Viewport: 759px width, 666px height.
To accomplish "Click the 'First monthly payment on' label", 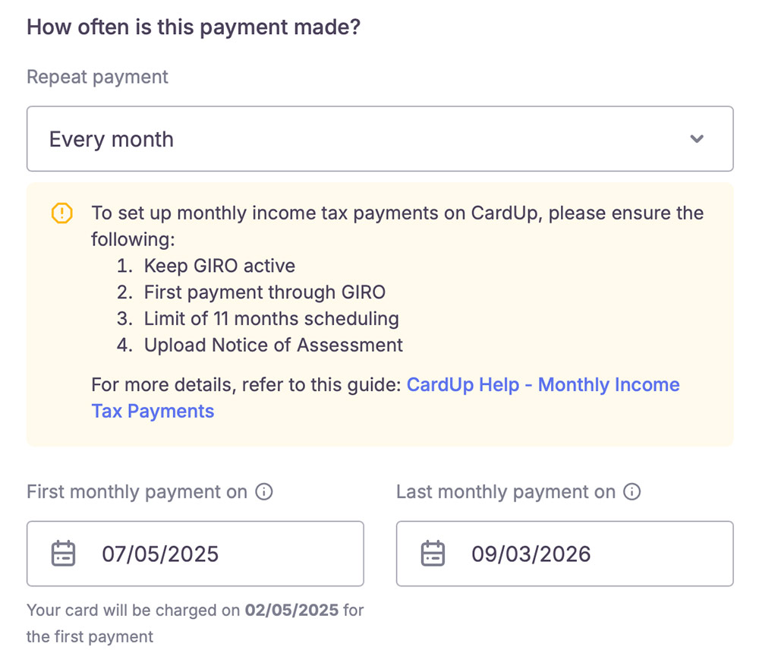I will 137,492.
